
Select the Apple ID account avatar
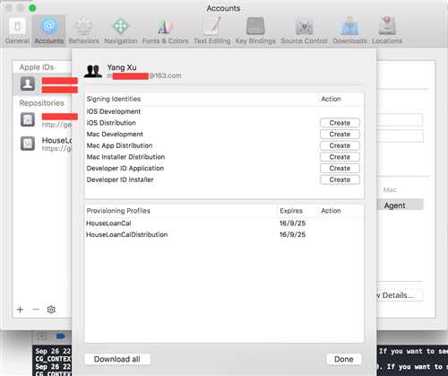pyautogui.click(x=28, y=83)
